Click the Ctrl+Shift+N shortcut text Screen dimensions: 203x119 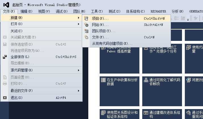[x=154, y=18]
